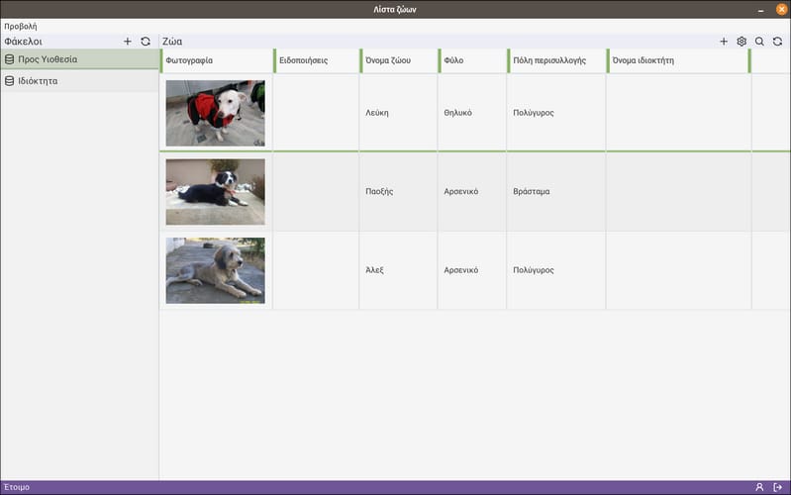The image size is (791, 495).
Task: Minimize the Λίστα ζώων window
Action: tap(760, 10)
